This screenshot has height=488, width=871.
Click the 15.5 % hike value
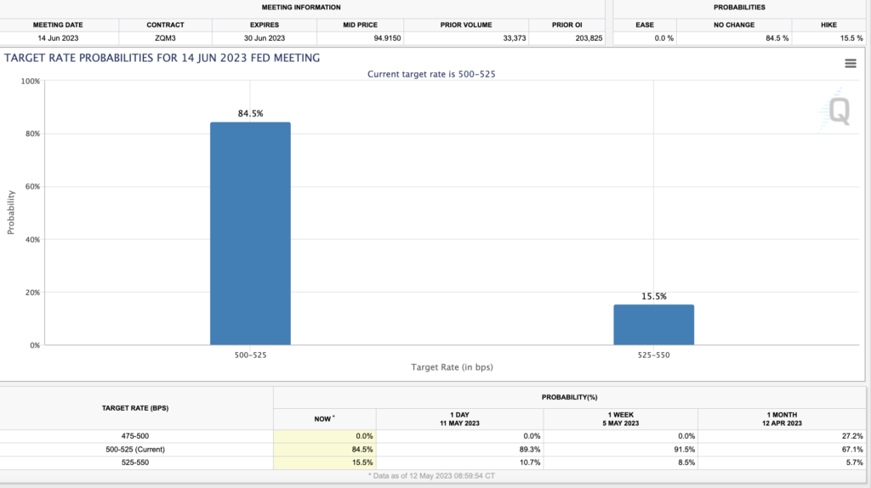pos(851,38)
